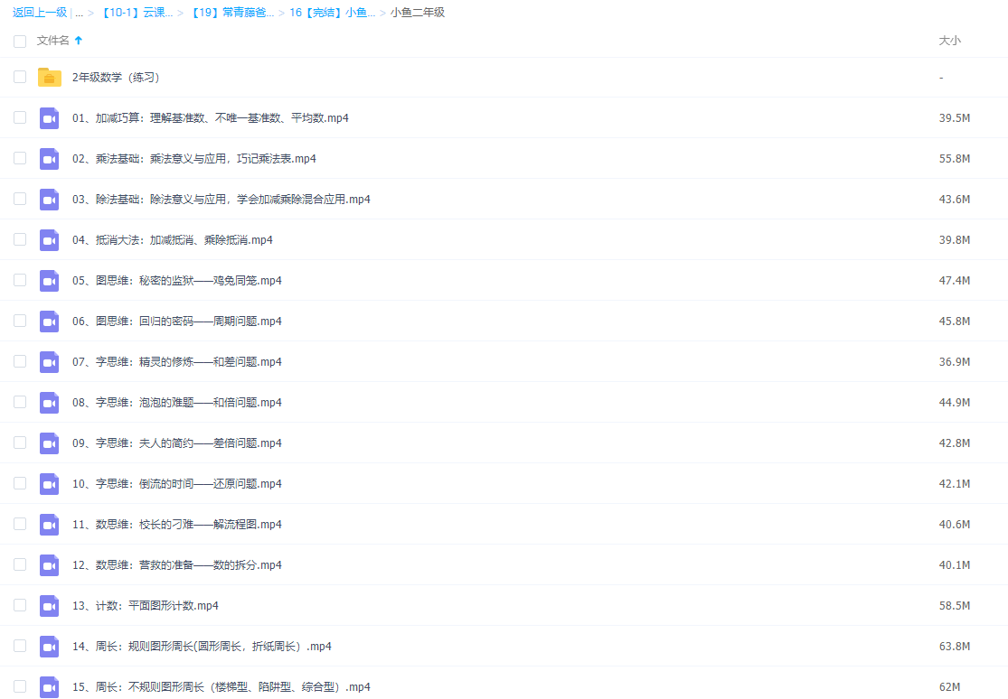This screenshot has width=1008, height=699.
Task: Sort files by the 大小 column header
Action: tap(949, 41)
